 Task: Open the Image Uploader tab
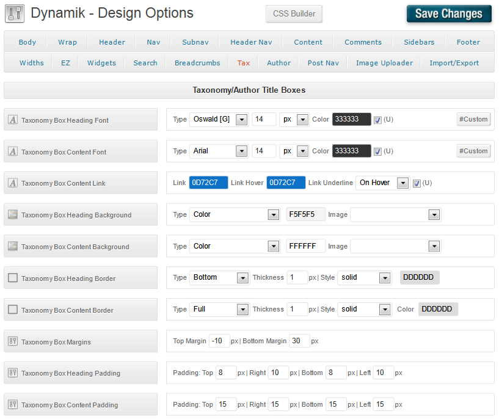point(384,63)
